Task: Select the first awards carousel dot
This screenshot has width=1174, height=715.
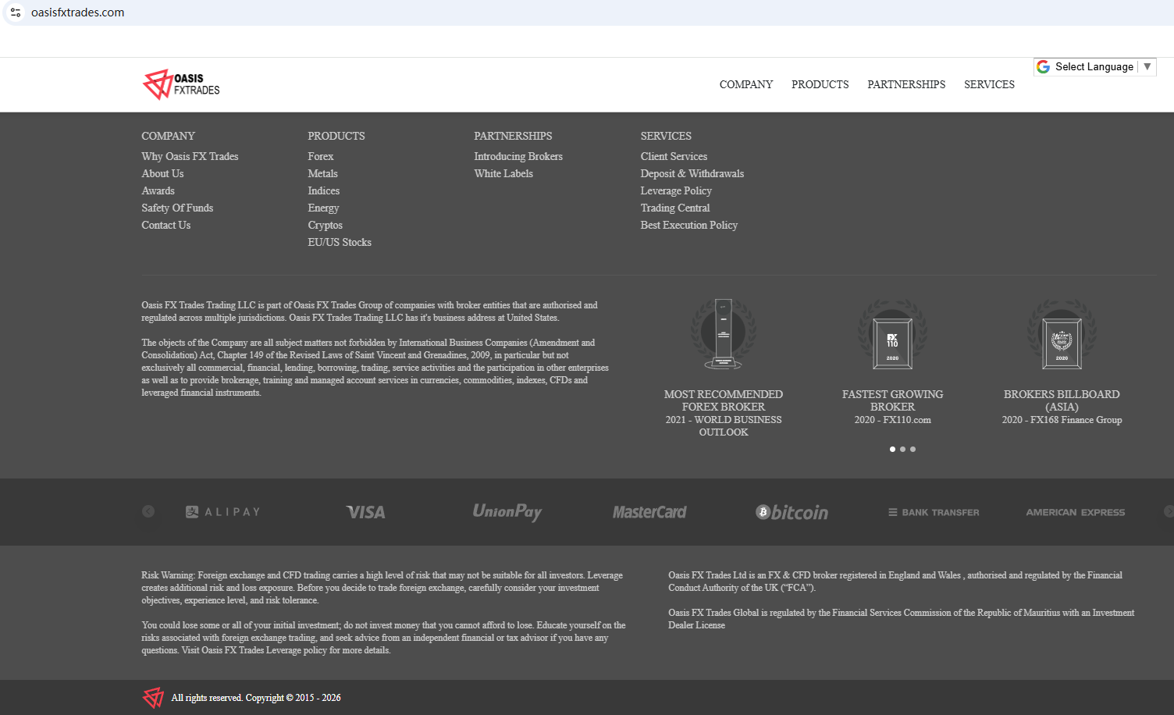Action: click(x=892, y=449)
